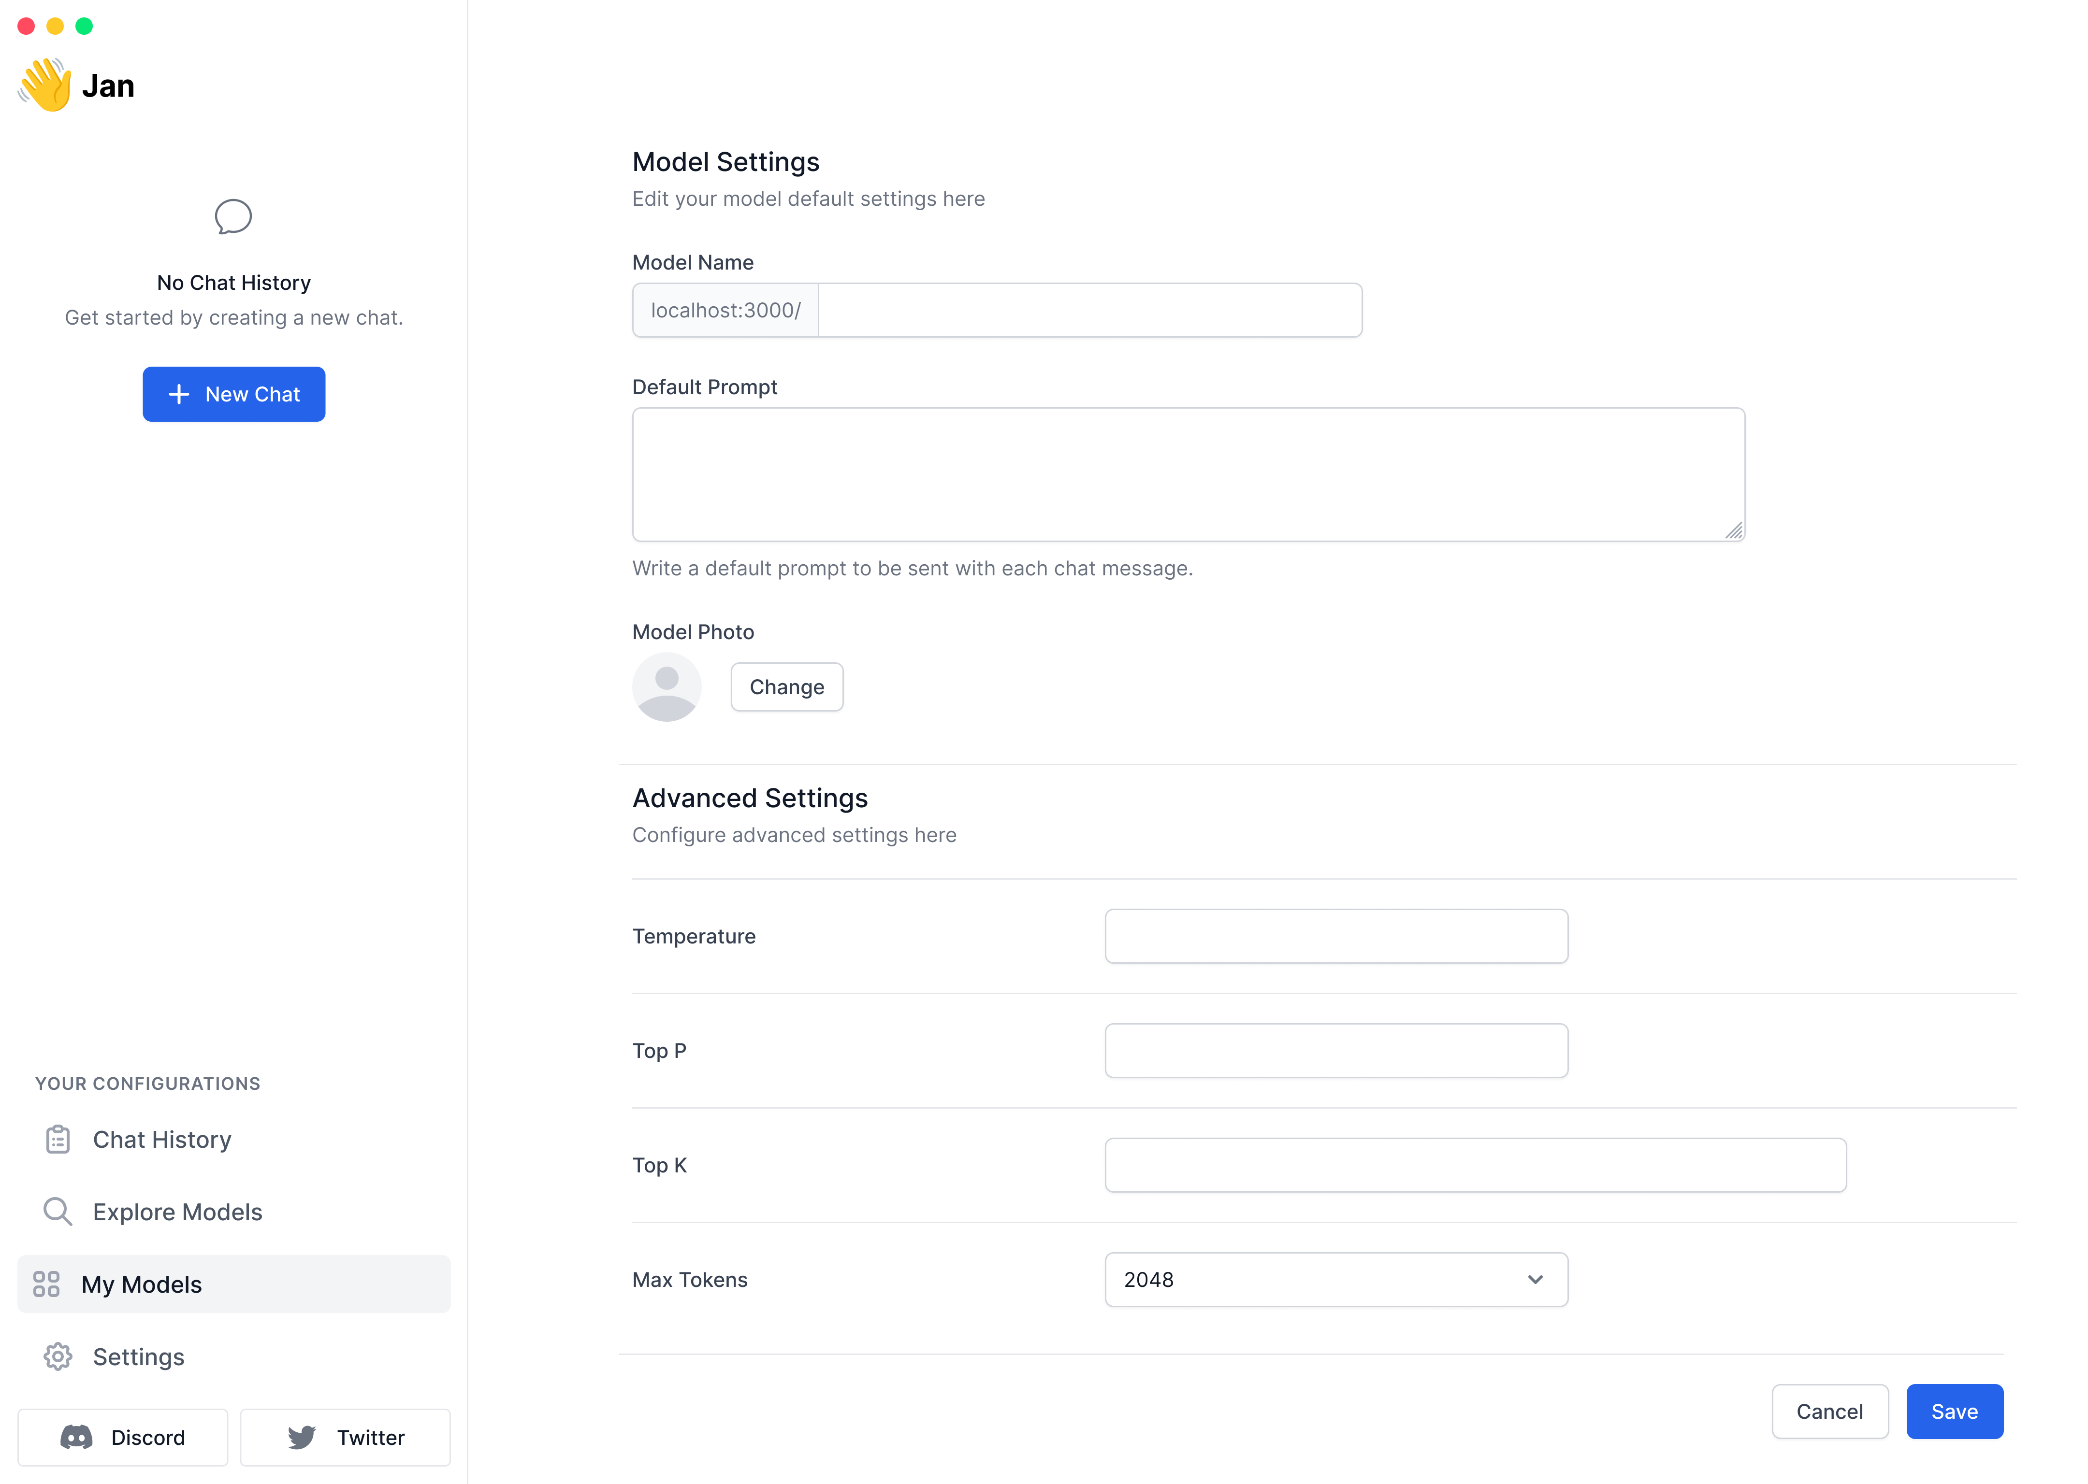
Task: Go to Chat History in sidebar
Action: pos(162,1140)
